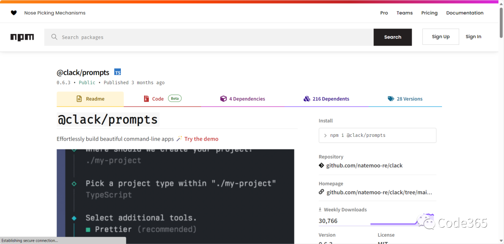Click the demo terminal preview image
The image size is (504, 244).
tap(175, 196)
